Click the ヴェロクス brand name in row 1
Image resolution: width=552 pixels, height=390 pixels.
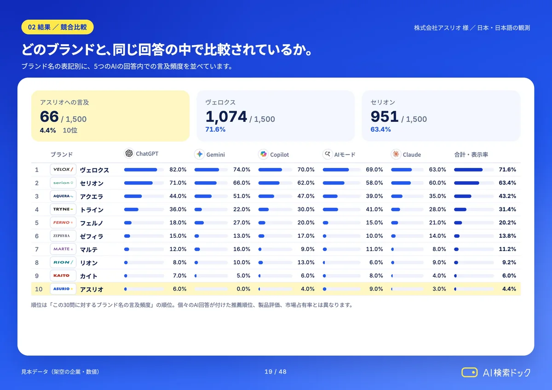[x=94, y=170]
